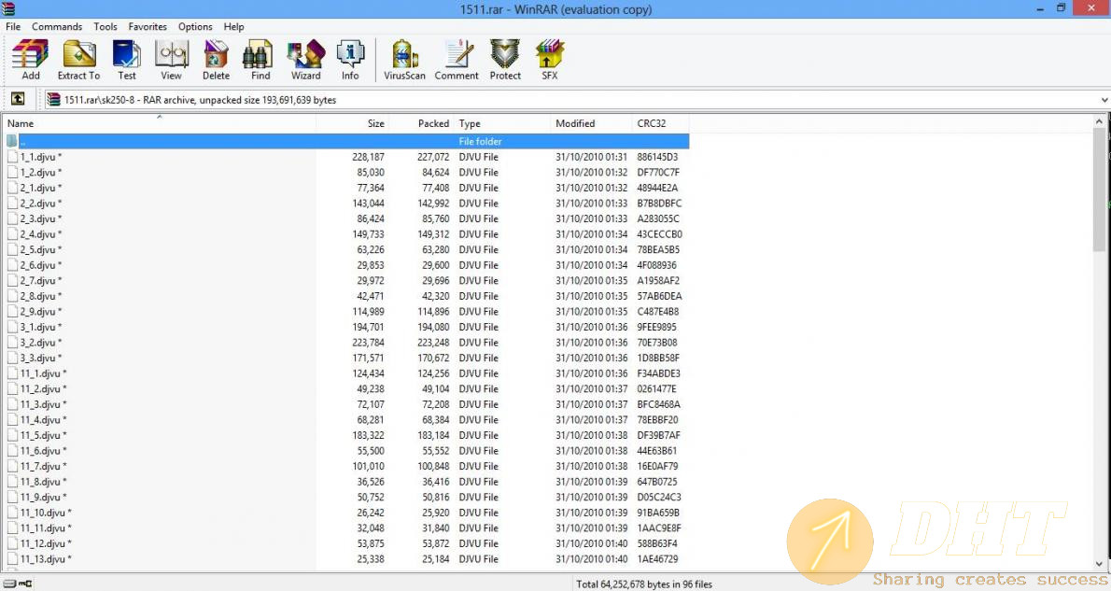Click the status bar total bytes text
Viewport: 1111px width, 591px height.
(x=644, y=584)
